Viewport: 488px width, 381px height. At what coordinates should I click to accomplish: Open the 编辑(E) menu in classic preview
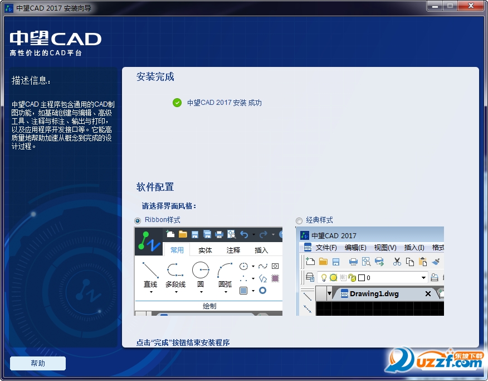click(x=356, y=248)
